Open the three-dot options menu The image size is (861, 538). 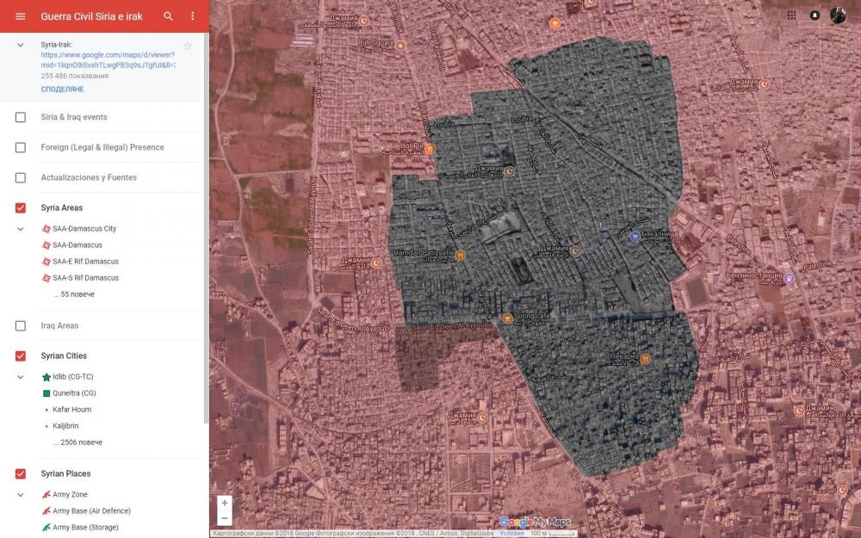click(x=193, y=16)
